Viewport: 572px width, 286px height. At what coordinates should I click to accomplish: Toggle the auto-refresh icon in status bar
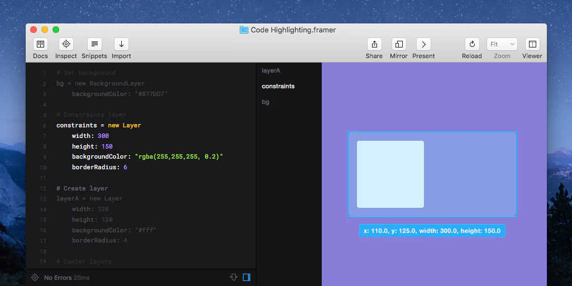[233, 277]
